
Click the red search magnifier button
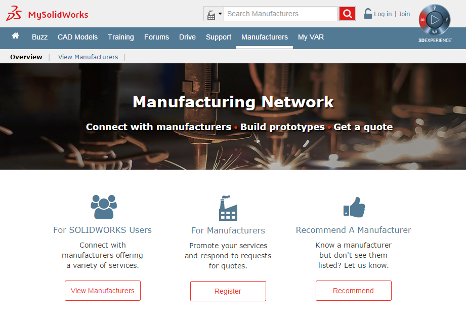click(348, 14)
